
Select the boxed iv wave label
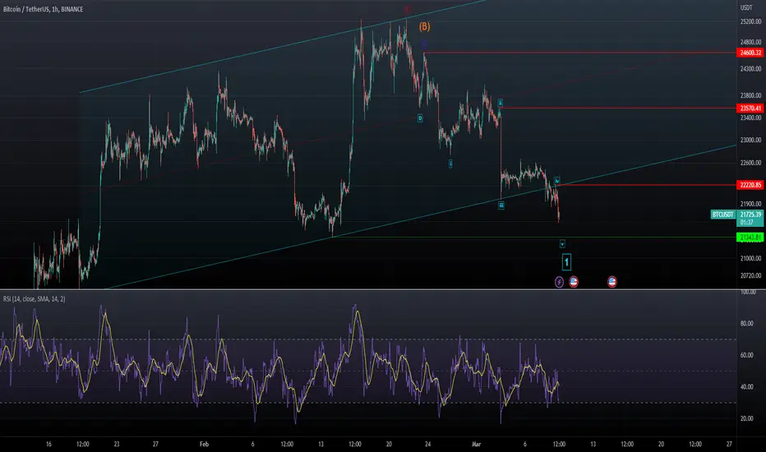pos(557,182)
